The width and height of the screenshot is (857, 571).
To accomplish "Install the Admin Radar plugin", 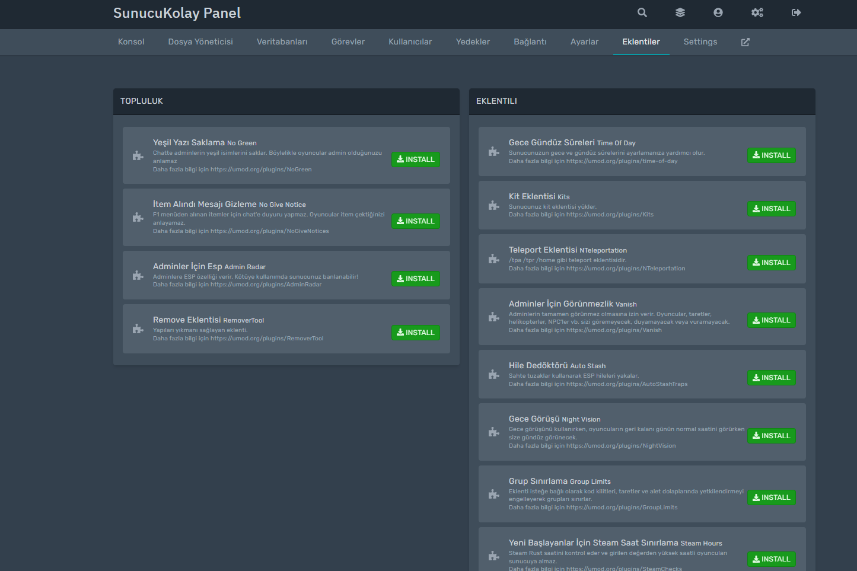I will [416, 279].
